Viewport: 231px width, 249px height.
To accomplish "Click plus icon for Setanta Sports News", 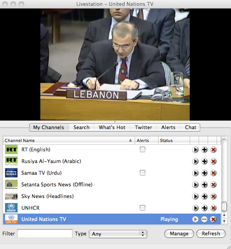I will point(204,185).
